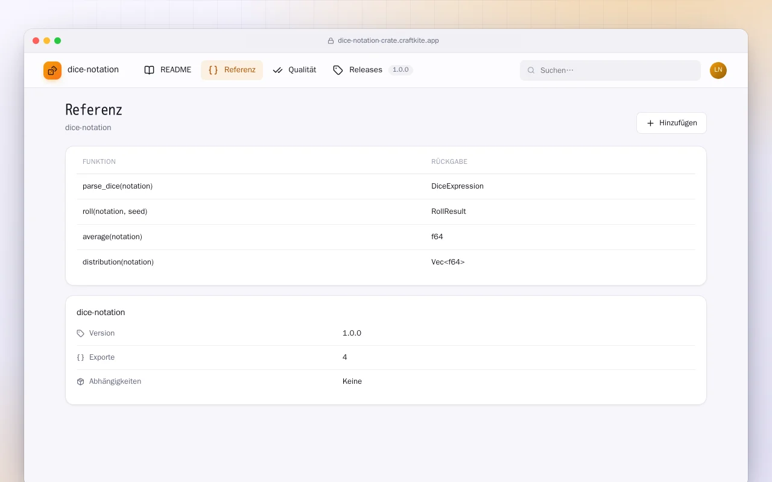Click the dice-notation details card title
Viewport: 772px width, 482px height.
pyautogui.click(x=101, y=313)
